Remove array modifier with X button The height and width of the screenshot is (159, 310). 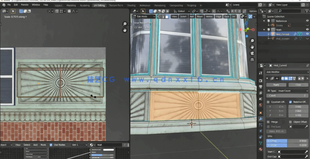307,78
